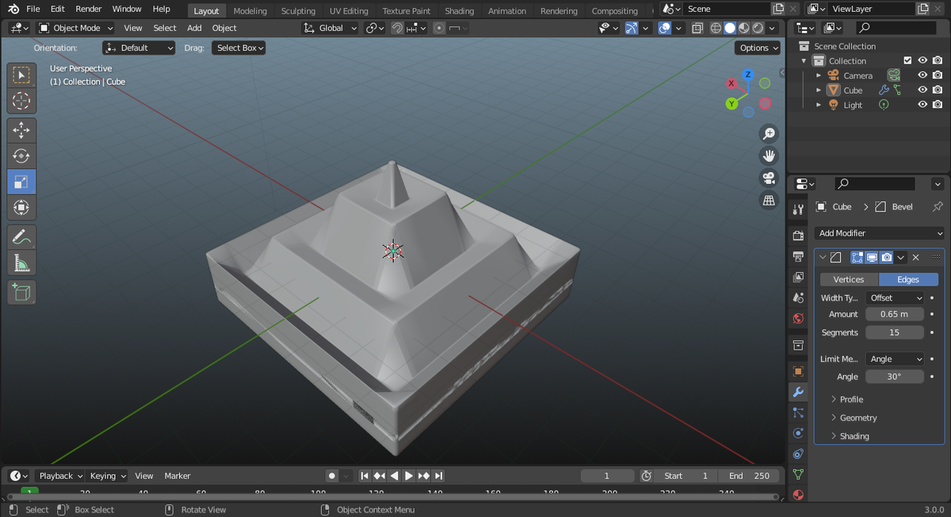Viewport: 951px width, 517px height.
Task: Open the Object properties tab
Action: (798, 371)
